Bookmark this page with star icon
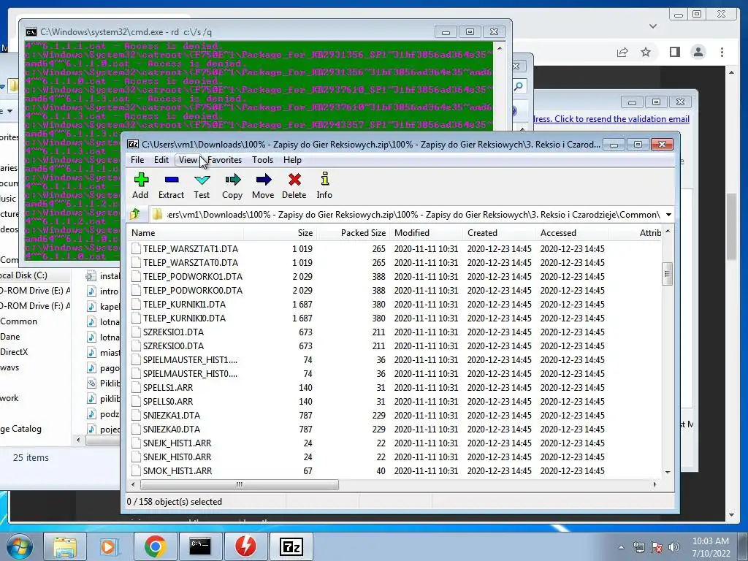 coord(646,52)
